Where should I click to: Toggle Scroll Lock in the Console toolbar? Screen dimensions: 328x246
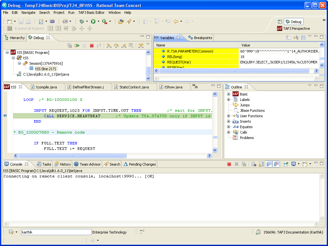pos(261,164)
